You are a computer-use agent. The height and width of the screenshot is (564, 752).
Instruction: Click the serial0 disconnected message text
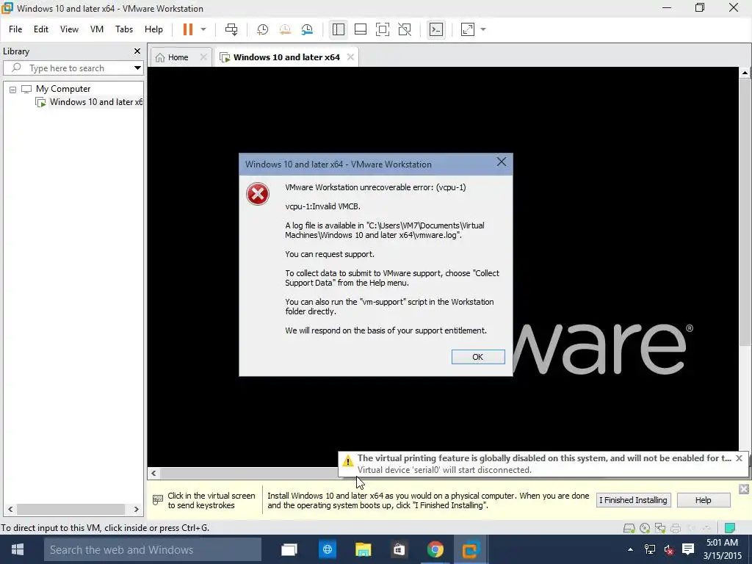pos(444,470)
